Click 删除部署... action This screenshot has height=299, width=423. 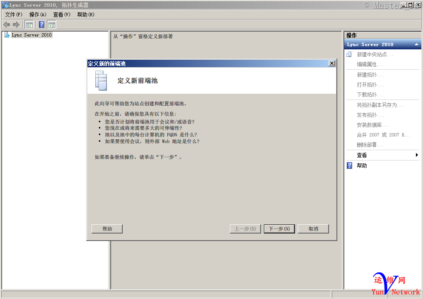tap(370, 145)
